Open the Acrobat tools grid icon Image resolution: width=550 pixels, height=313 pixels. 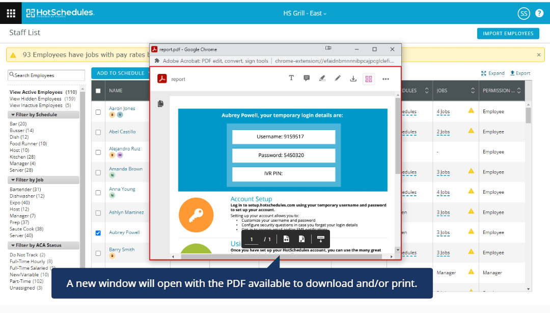pyautogui.click(x=369, y=79)
